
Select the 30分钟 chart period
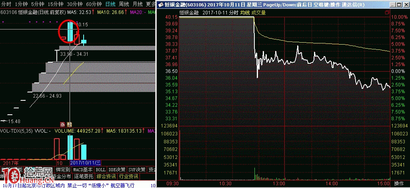[75, 4]
